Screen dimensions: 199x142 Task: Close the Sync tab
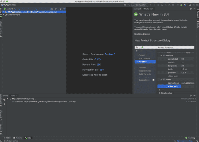pyautogui.click(x=16, y=96)
